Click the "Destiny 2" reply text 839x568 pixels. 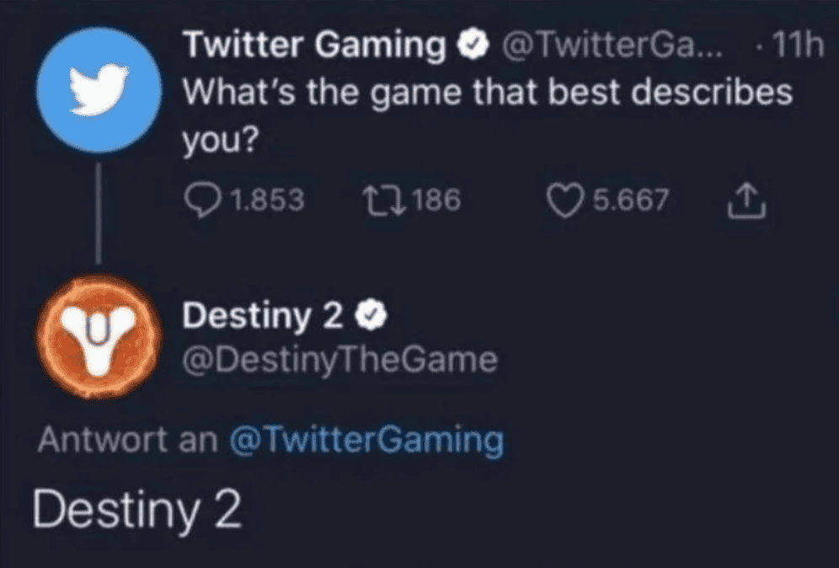pyautogui.click(x=137, y=510)
